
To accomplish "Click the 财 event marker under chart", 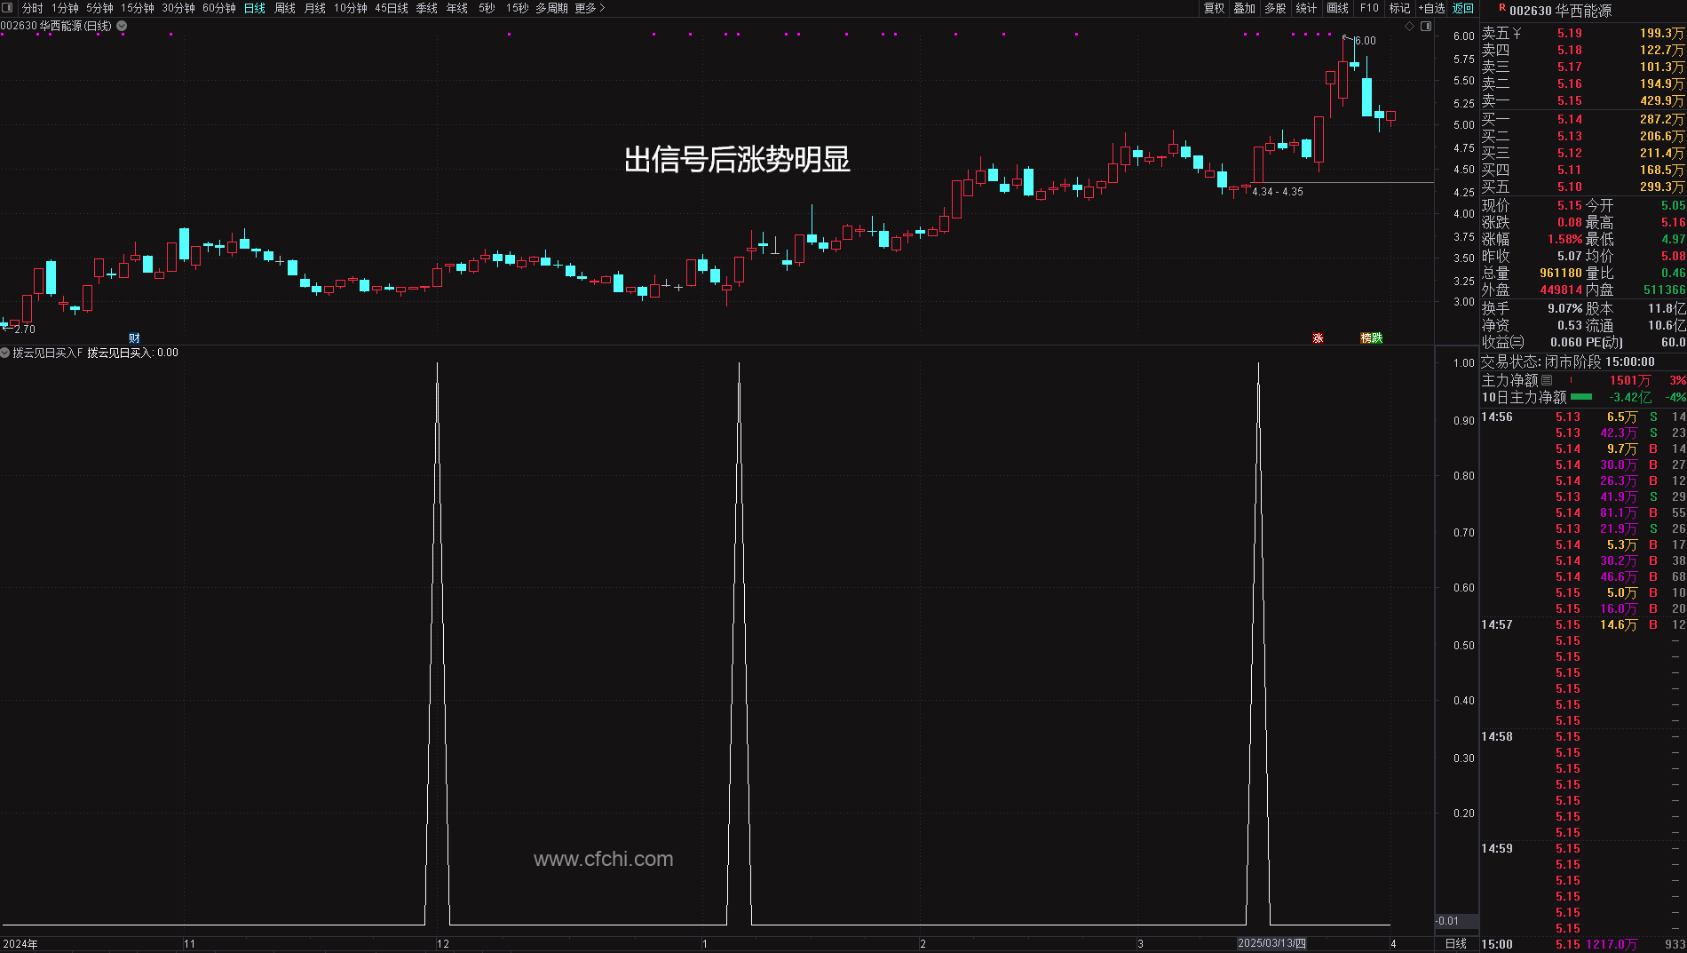I will click(x=134, y=338).
